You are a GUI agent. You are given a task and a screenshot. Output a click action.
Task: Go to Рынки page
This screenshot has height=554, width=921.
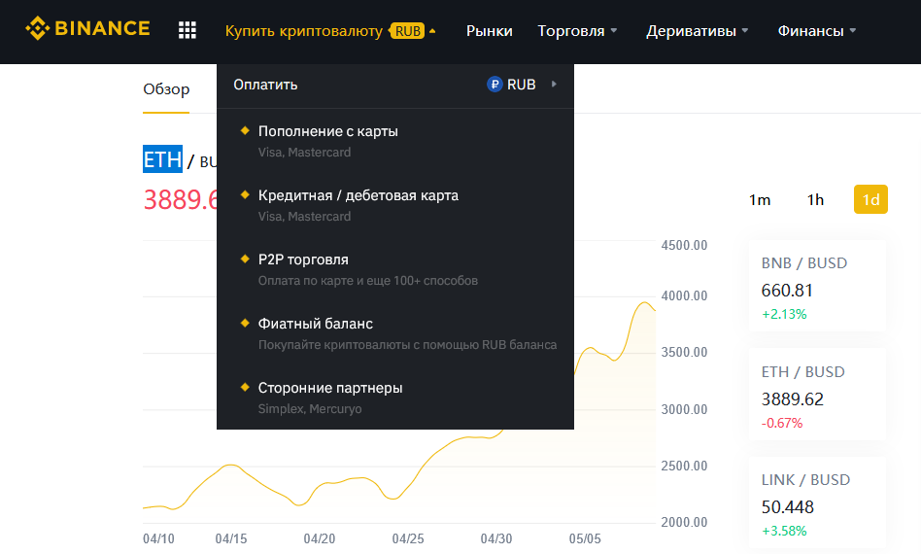490,31
